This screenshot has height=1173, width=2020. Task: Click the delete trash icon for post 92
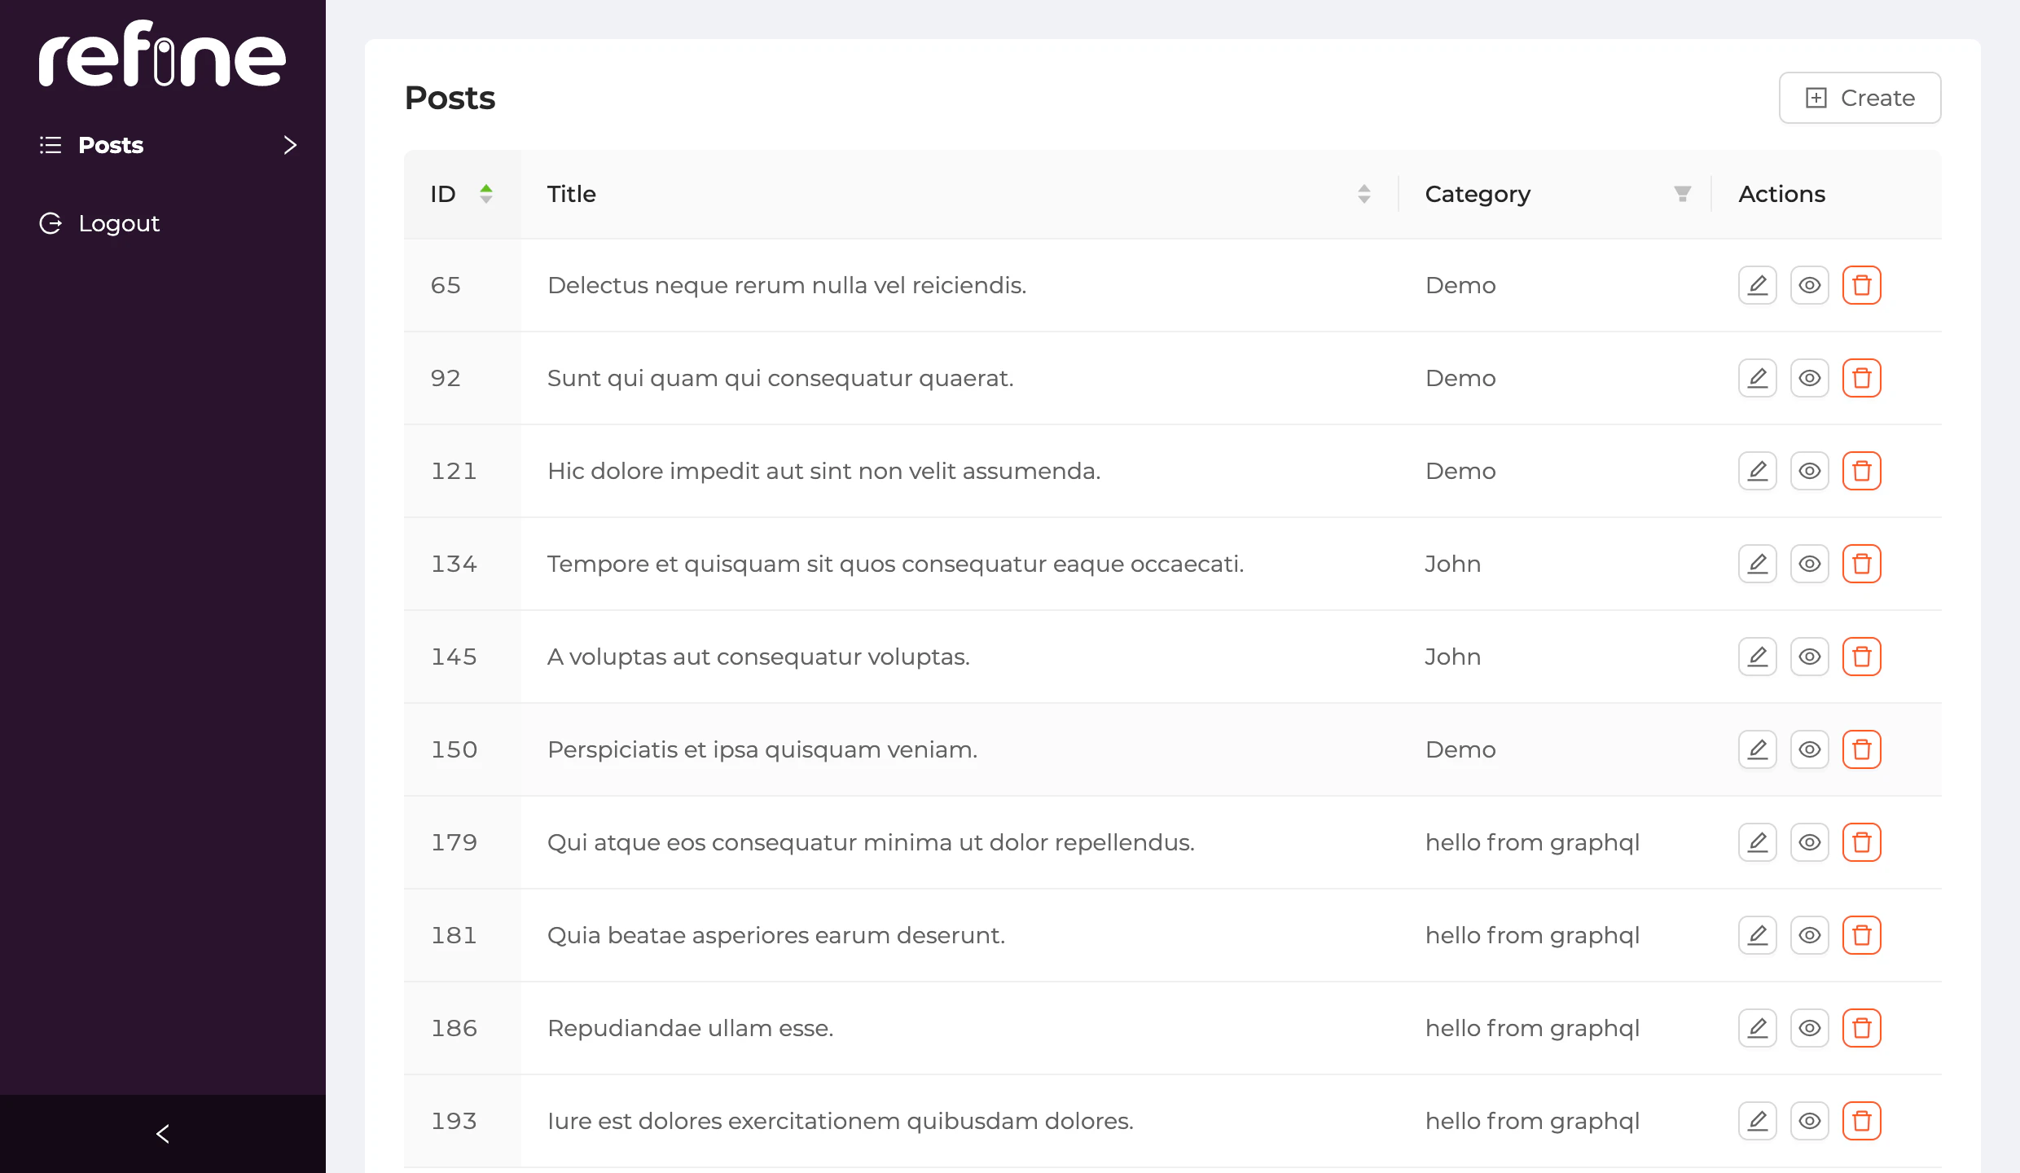[x=1861, y=377]
